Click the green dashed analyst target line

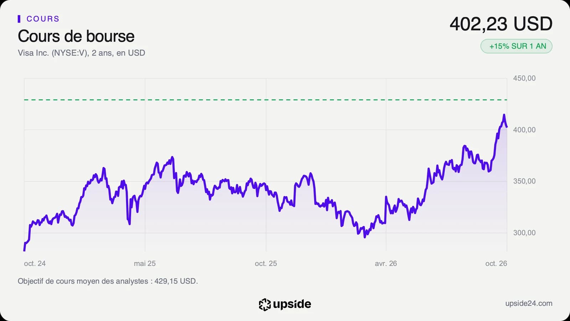point(265,100)
